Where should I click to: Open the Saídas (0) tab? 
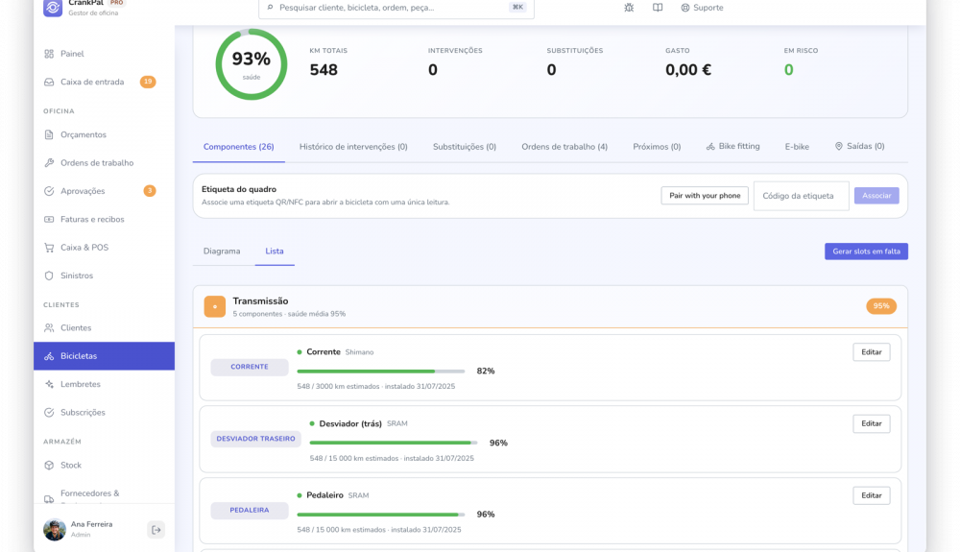click(859, 146)
